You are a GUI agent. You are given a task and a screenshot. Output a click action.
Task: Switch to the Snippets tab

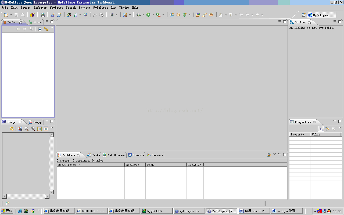pos(35,122)
